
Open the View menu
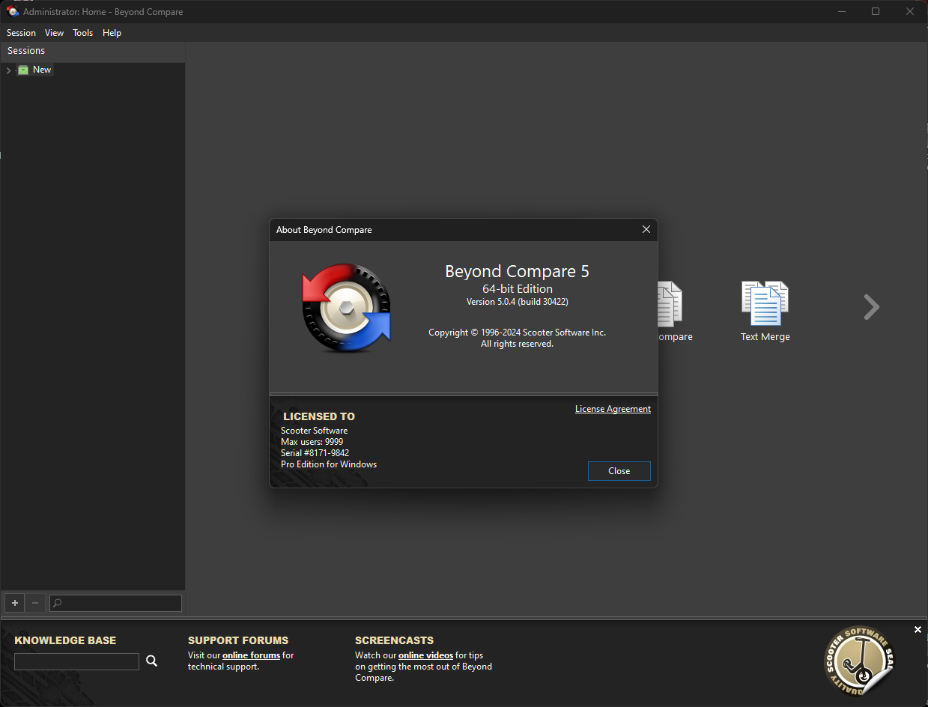54,33
